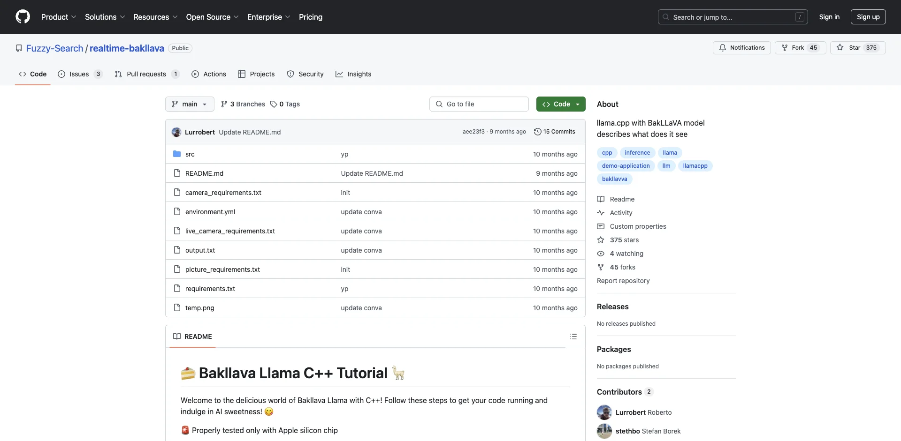901x441 pixels.
Task: Click the 'Update README.md' commit message in README.md row
Action: pos(372,173)
